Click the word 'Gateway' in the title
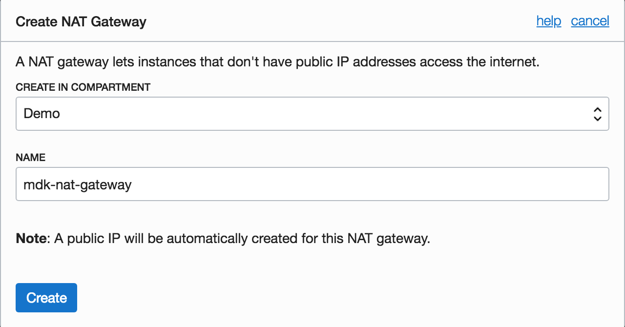The width and height of the screenshot is (625, 327). pos(122,21)
